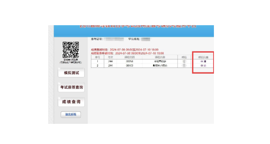Click the 考次 column header

tap(110, 57)
